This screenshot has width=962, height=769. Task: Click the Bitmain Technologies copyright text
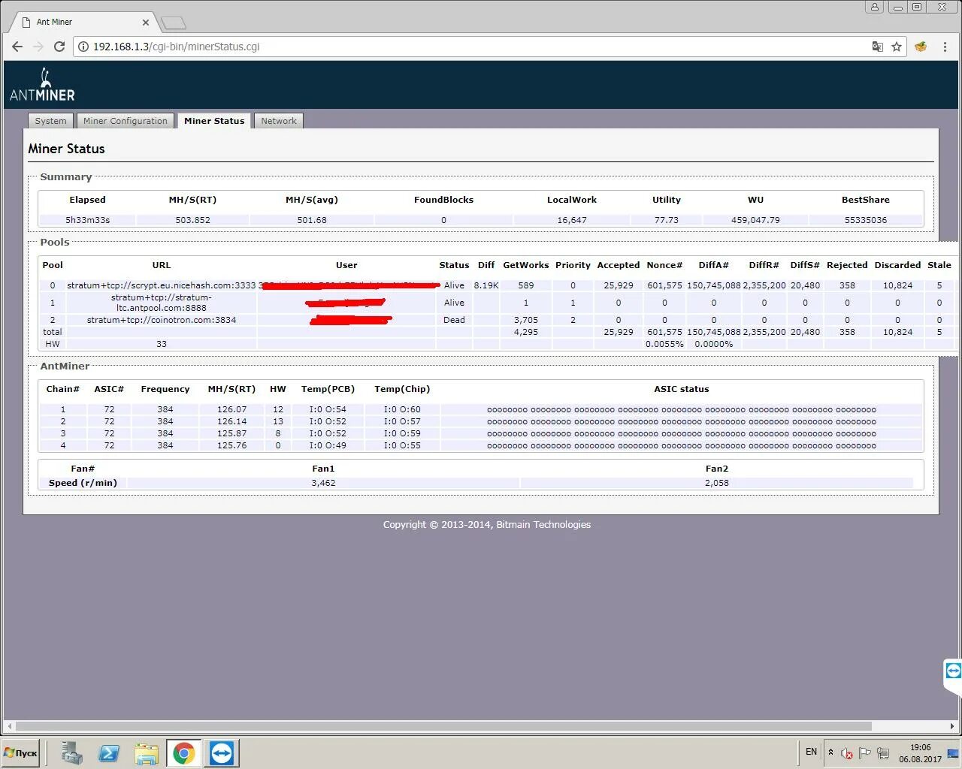point(487,525)
